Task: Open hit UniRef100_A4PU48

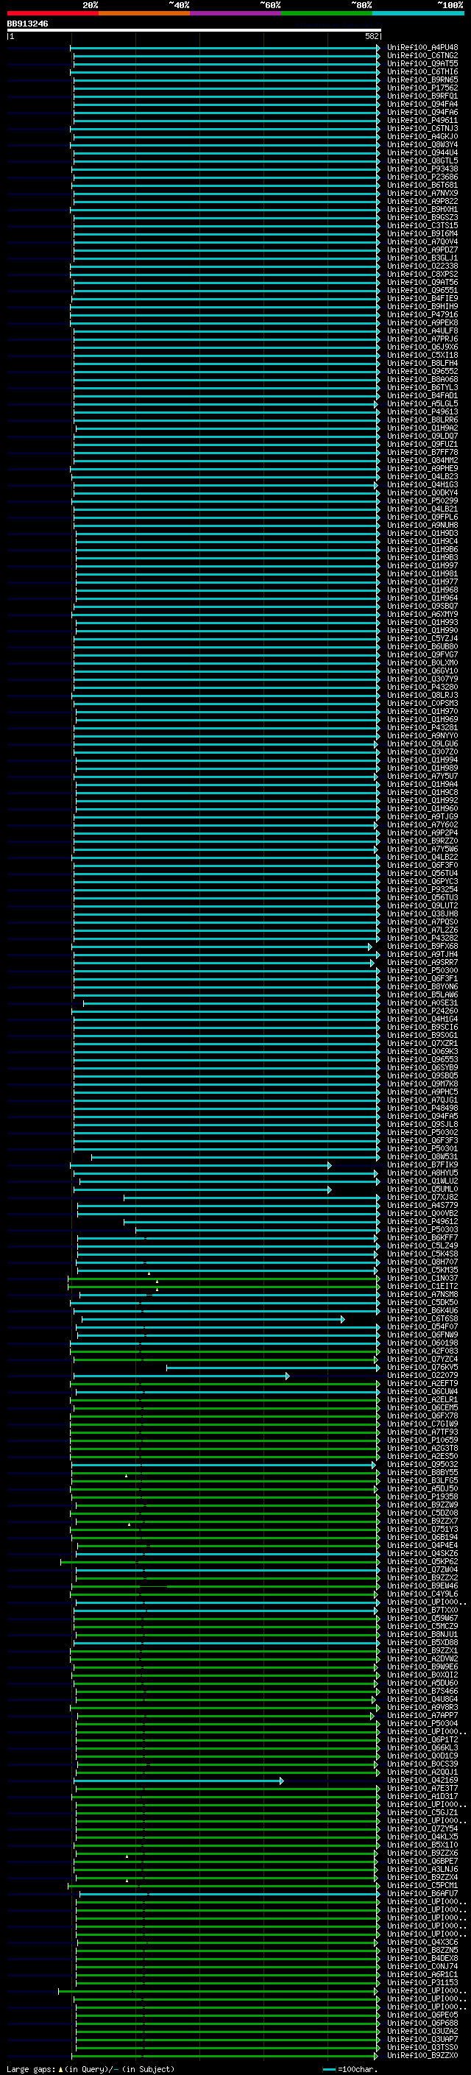Action: pyautogui.click(x=422, y=48)
